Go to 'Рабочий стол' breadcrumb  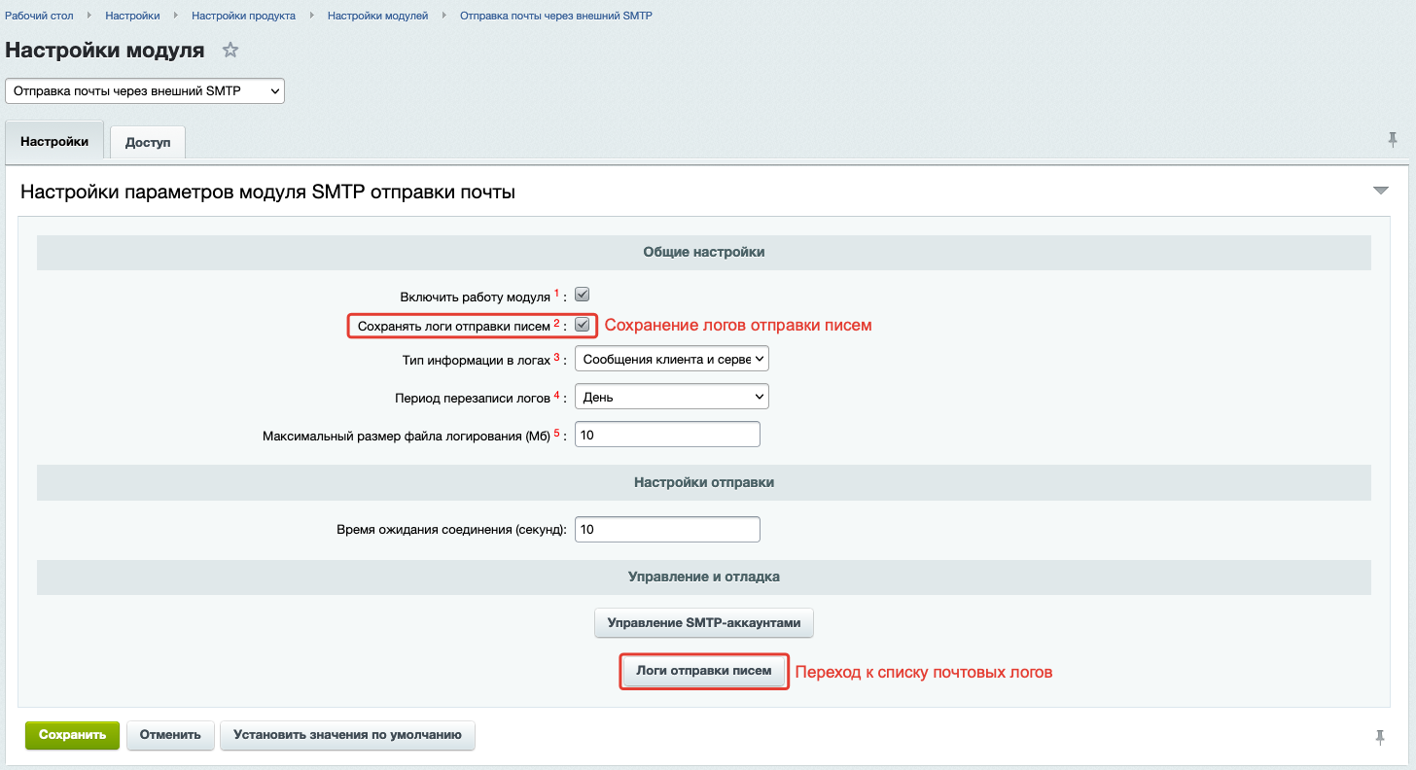point(39,16)
